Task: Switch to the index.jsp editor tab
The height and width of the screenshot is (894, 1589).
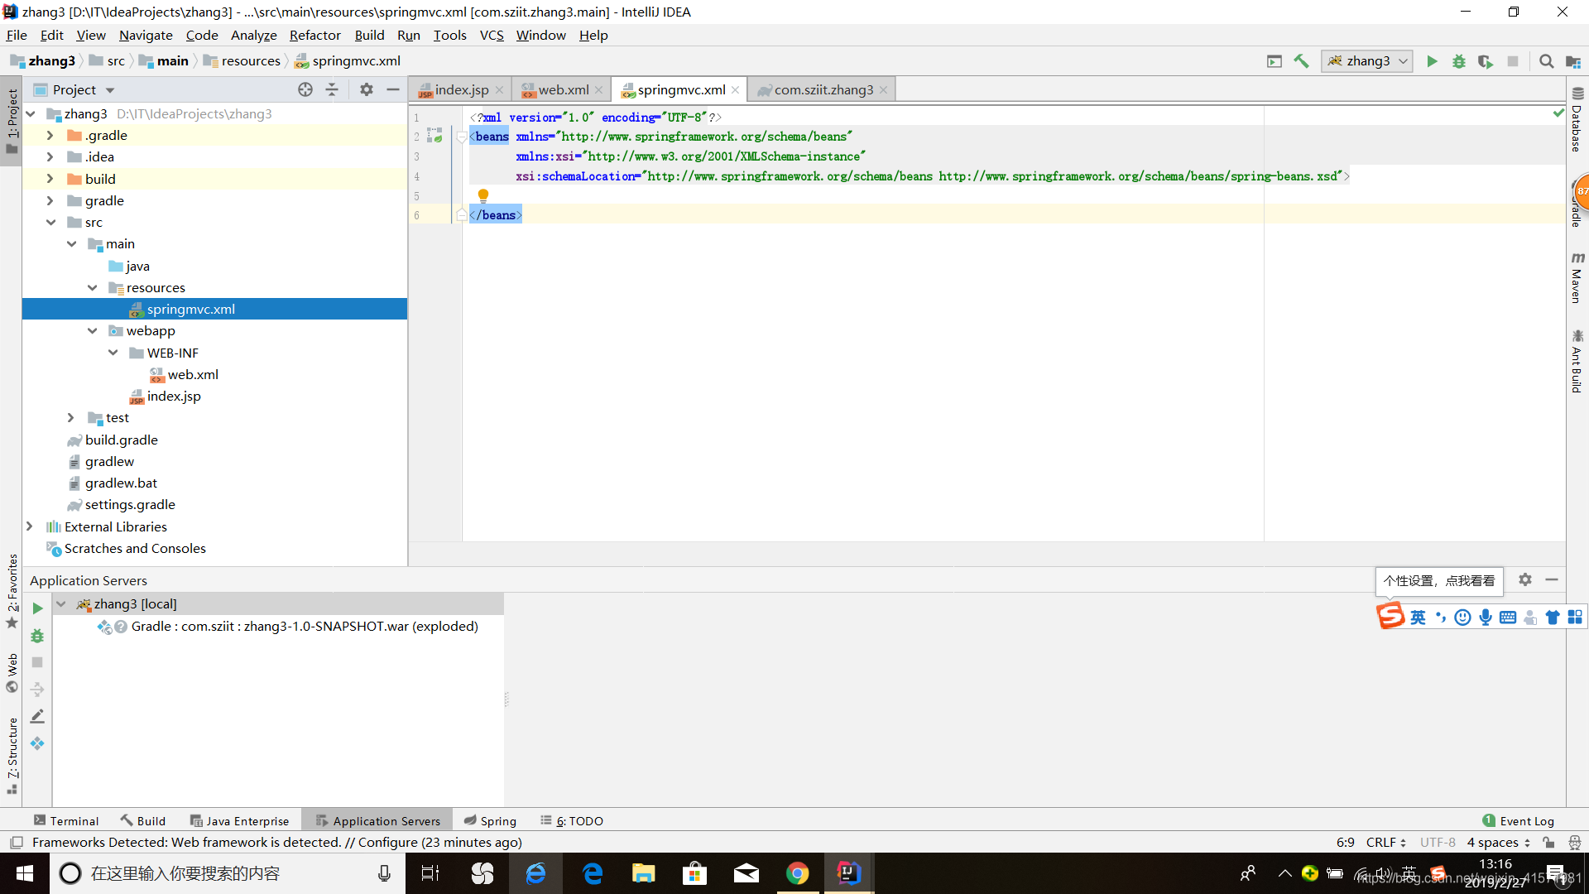Action: tap(461, 89)
